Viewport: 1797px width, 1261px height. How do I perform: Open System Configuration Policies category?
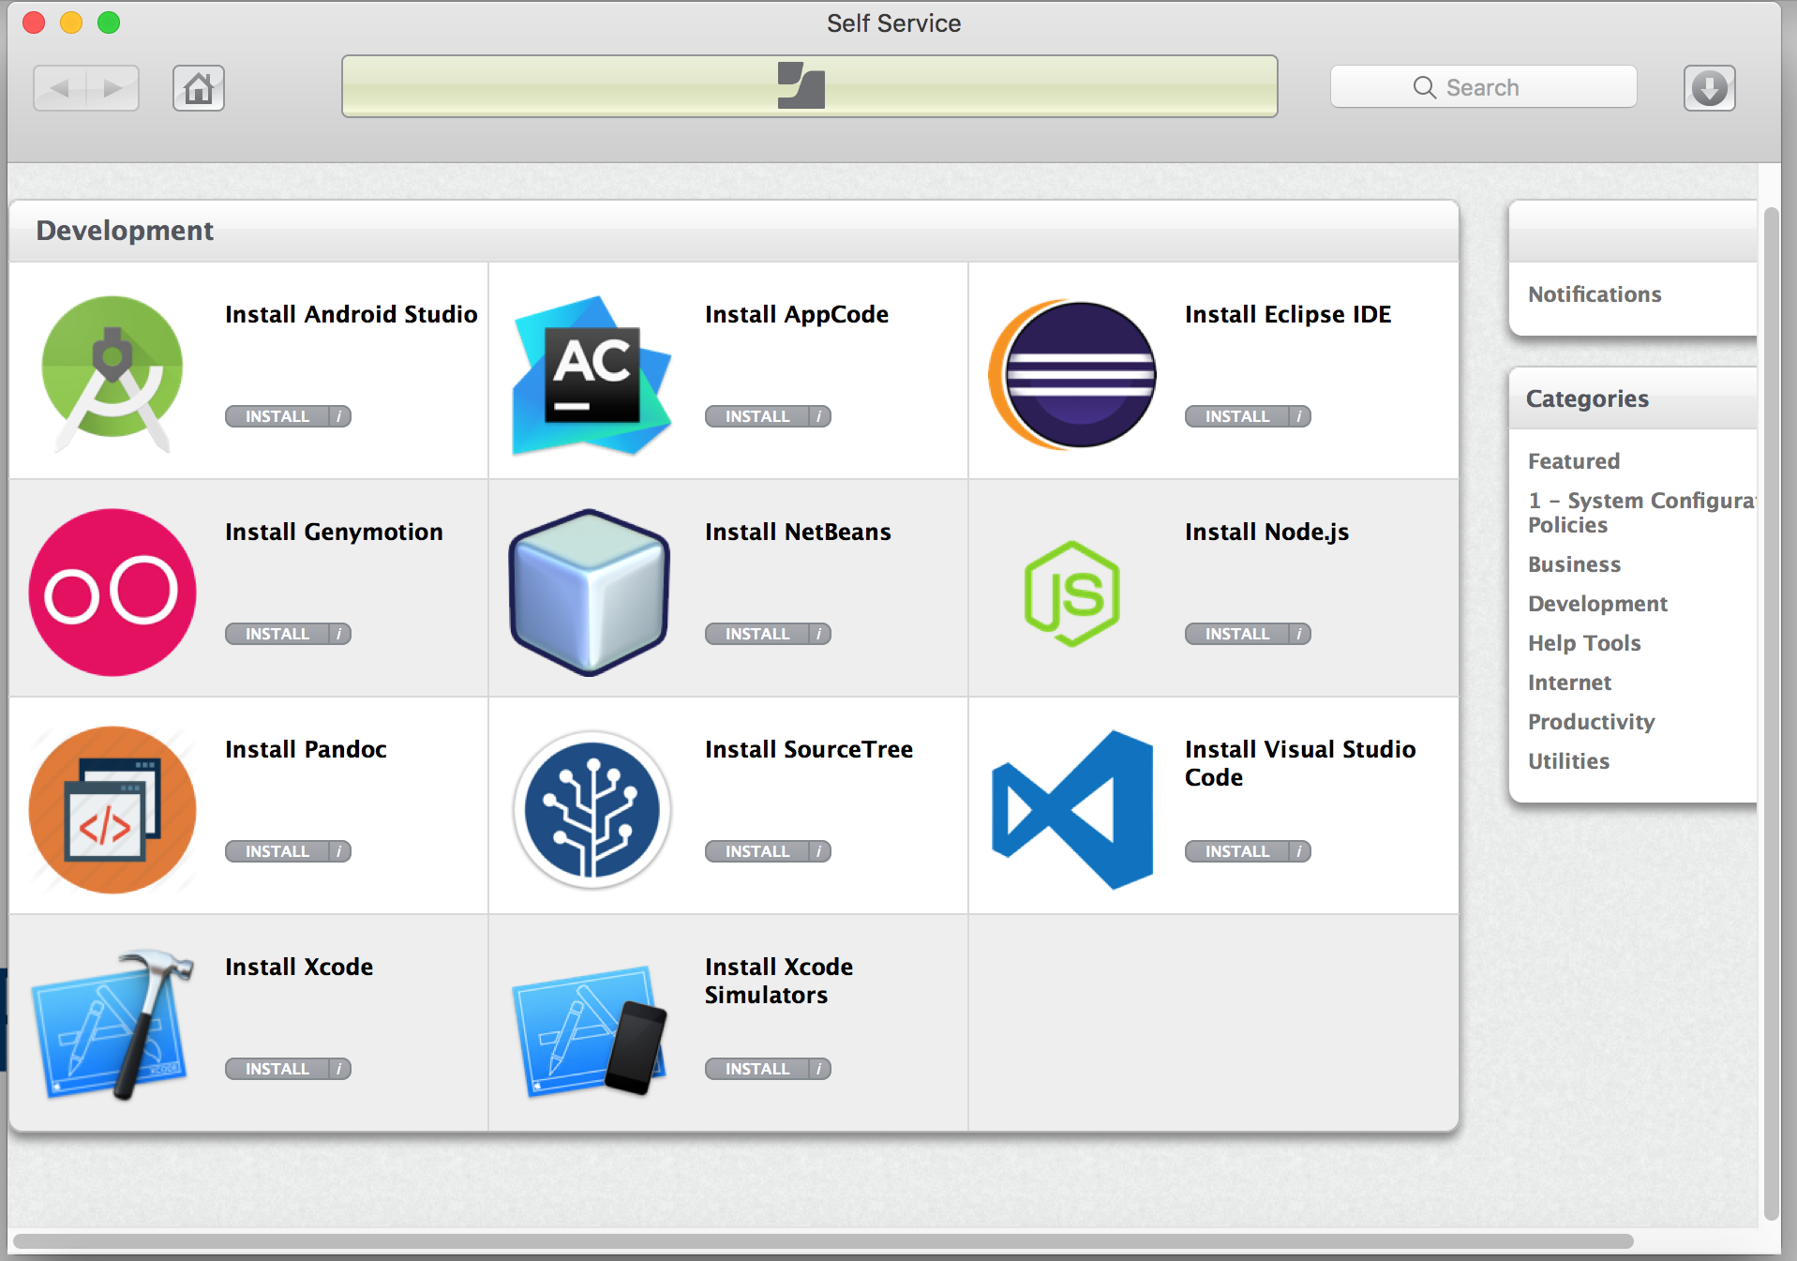coord(1641,513)
